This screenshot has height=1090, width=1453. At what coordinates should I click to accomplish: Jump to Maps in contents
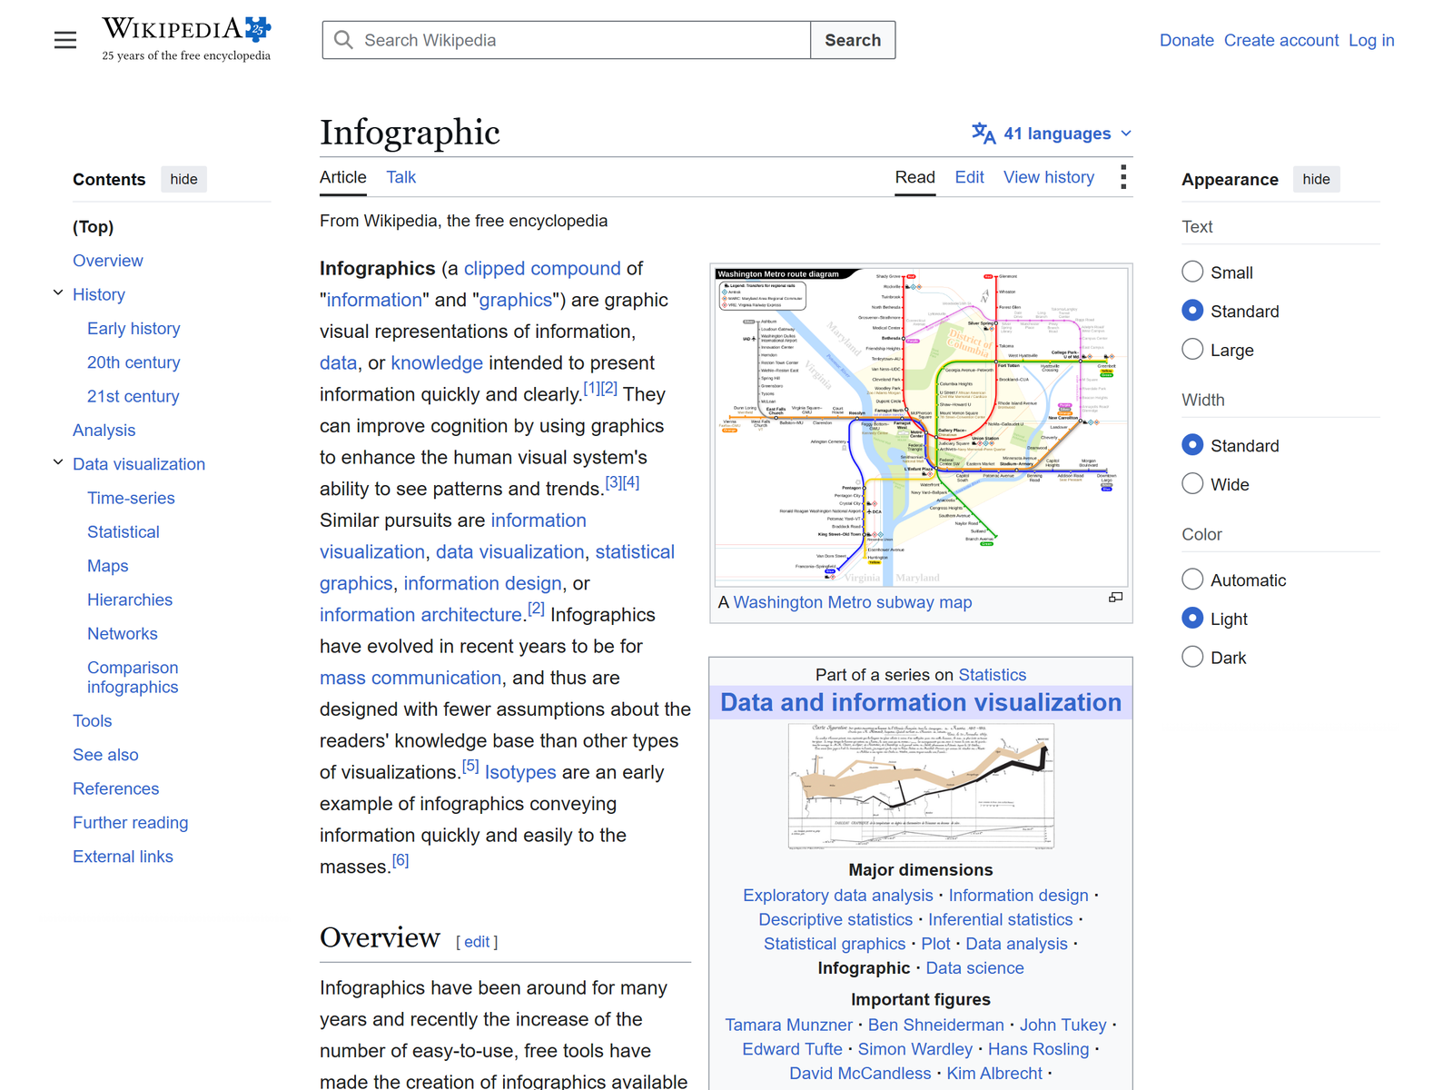pos(107,566)
